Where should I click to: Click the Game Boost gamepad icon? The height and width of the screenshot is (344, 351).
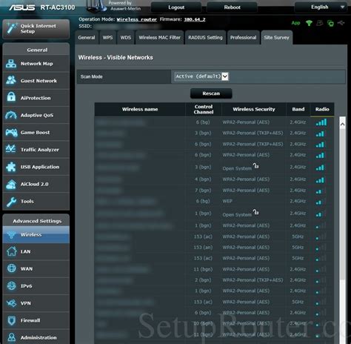coord(11,133)
